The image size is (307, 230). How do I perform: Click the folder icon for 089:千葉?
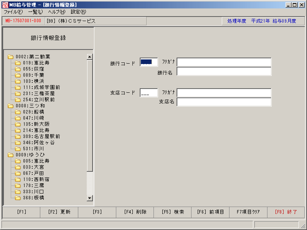click(18, 75)
